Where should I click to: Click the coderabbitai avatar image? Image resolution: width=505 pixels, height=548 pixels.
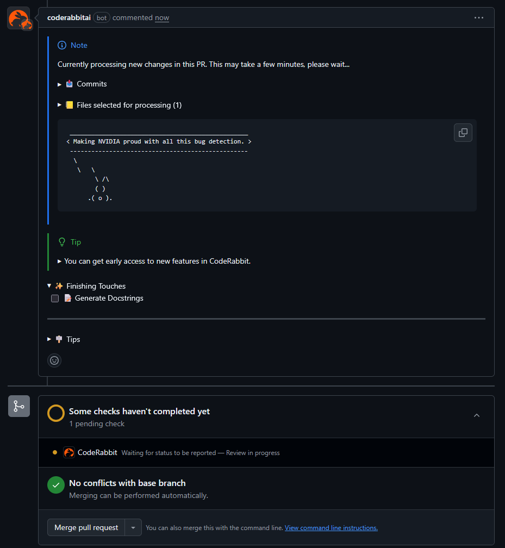[x=18, y=18]
